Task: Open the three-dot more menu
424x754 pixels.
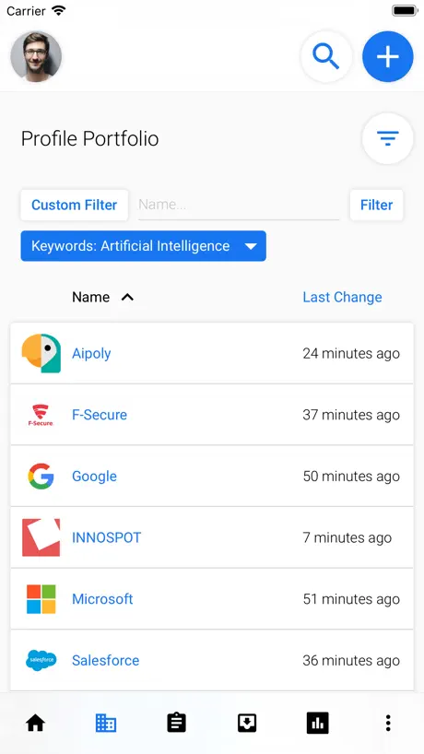Action: pyautogui.click(x=388, y=723)
